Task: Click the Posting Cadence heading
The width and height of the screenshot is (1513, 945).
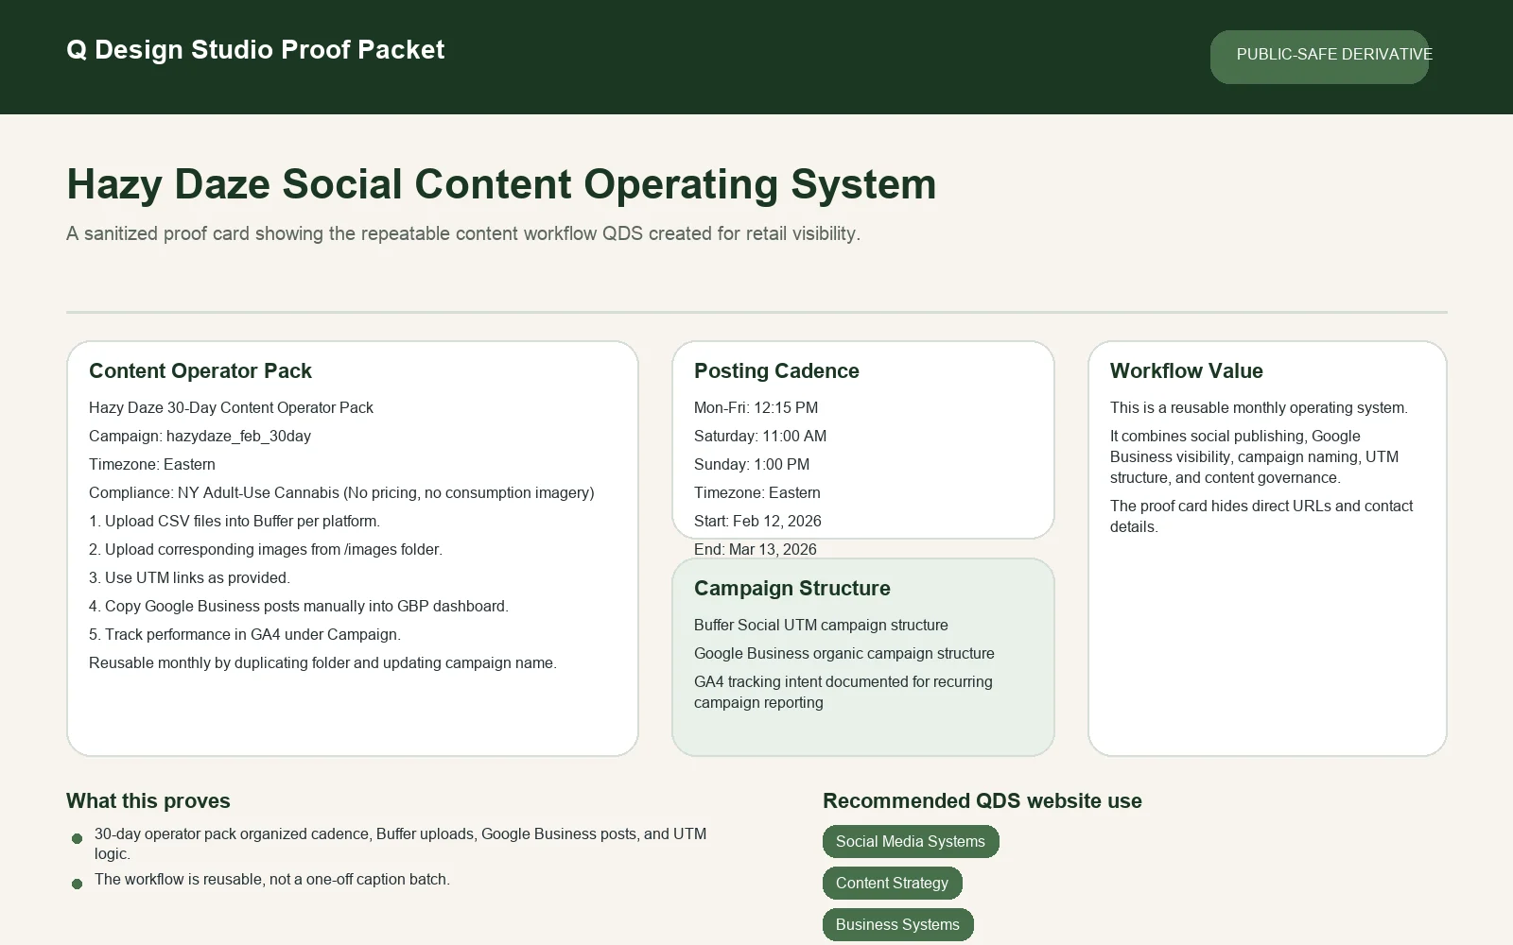Action: [x=776, y=370]
